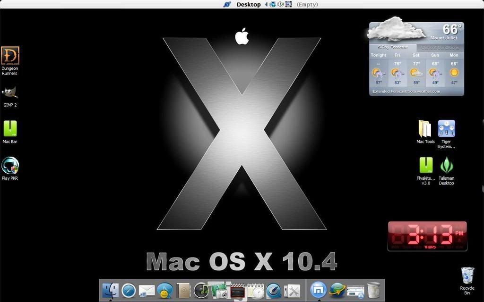
Task: Click the speaker volume icon in top bar
Action: [280, 4]
